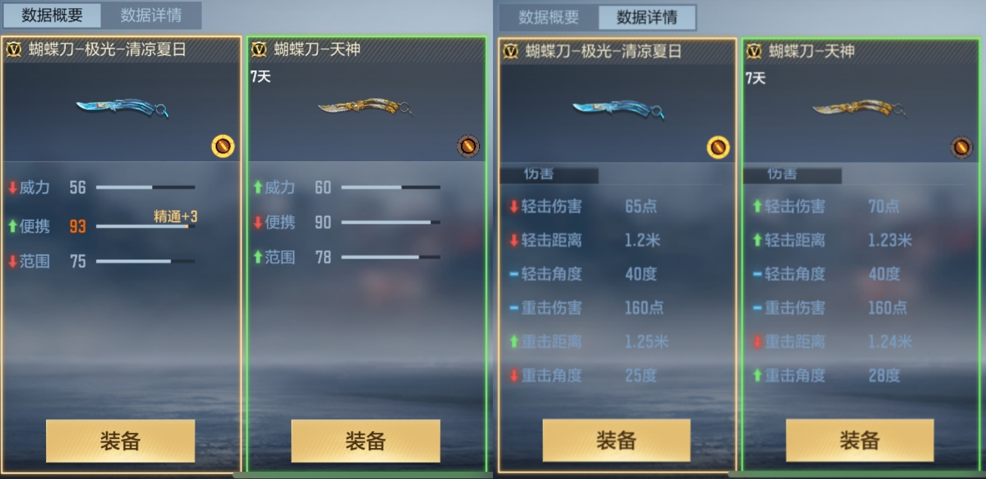
Task: Click red down arrow beside 便携 90
Action: tap(257, 222)
